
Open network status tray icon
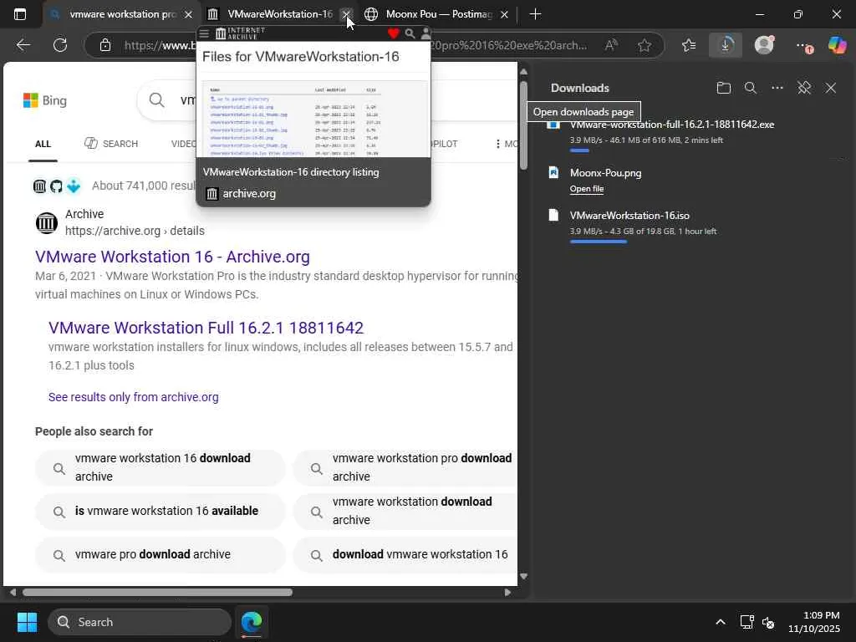(746, 622)
